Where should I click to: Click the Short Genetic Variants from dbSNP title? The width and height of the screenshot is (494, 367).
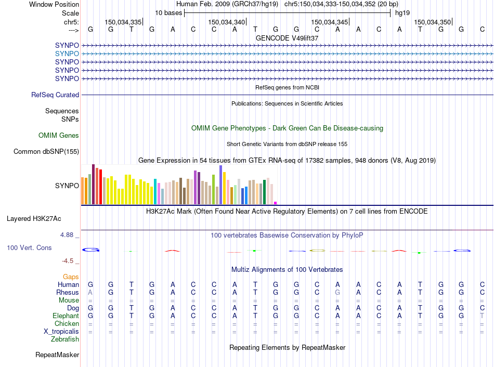coord(287,144)
